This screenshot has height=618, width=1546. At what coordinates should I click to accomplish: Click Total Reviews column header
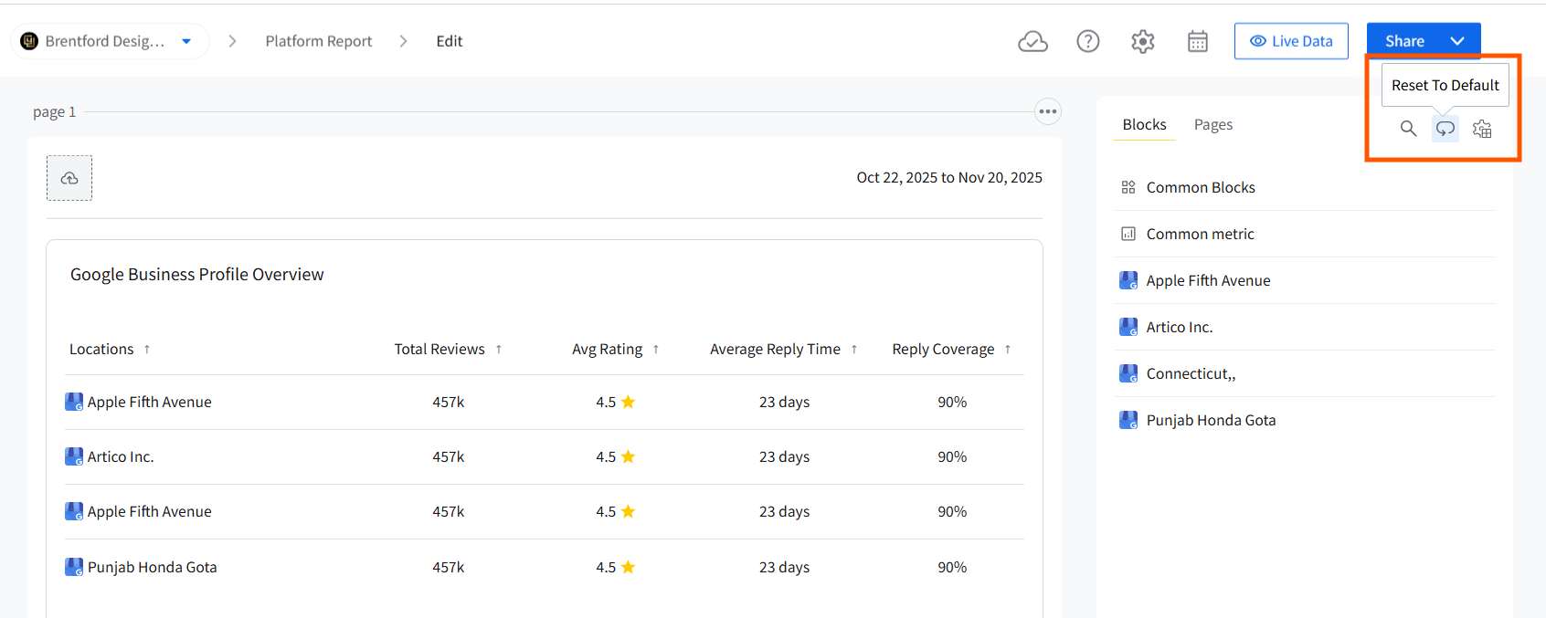tap(439, 350)
